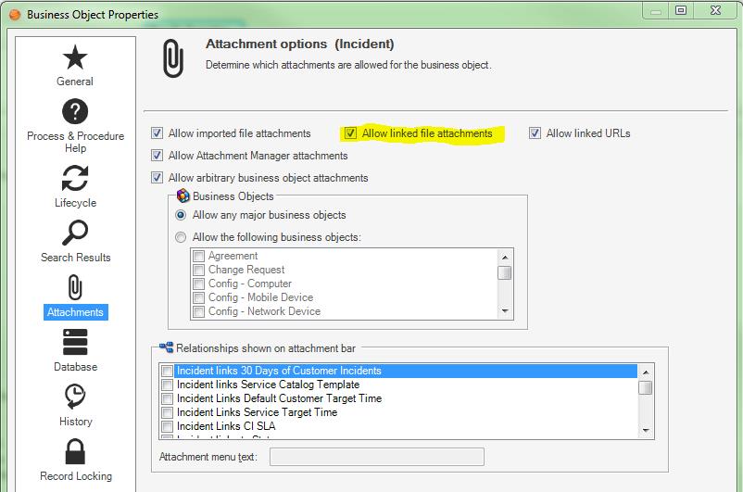
Task: Open the General star icon section
Action: (75, 58)
